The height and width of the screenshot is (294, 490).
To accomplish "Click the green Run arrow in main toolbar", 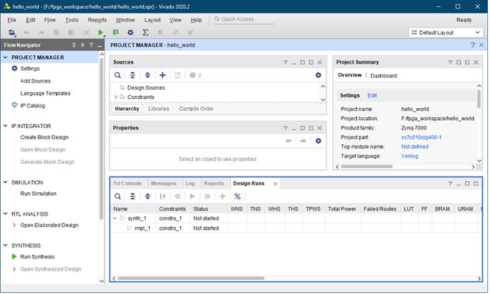I will (x=101, y=33).
